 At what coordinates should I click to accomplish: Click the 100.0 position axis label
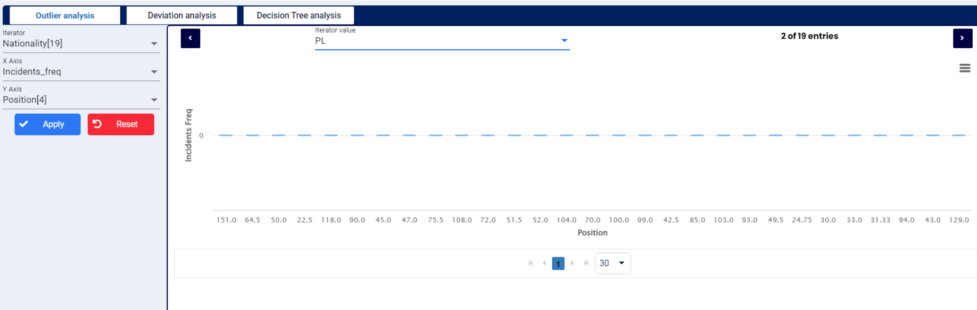[x=619, y=220]
